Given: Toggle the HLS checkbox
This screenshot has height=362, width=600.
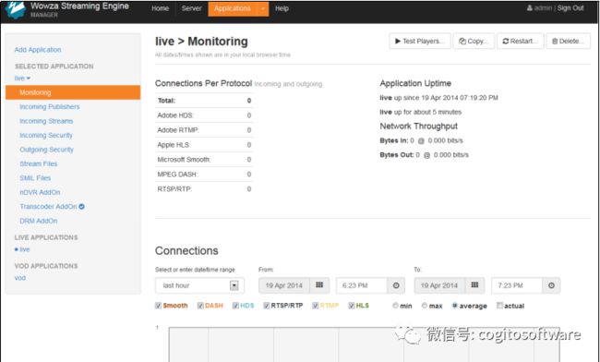Looking at the screenshot, I should 352,306.
